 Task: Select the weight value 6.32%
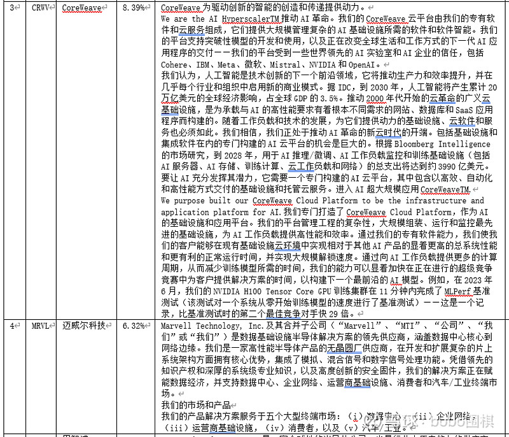pyautogui.click(x=134, y=326)
